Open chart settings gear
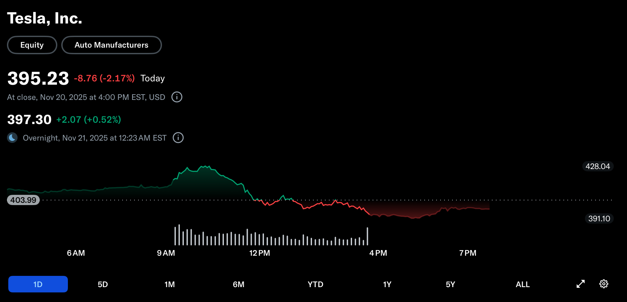 point(604,284)
